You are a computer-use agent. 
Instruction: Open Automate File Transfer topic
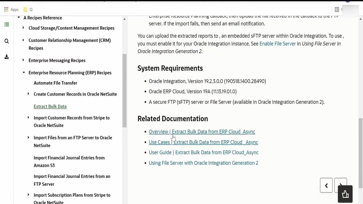55,83
